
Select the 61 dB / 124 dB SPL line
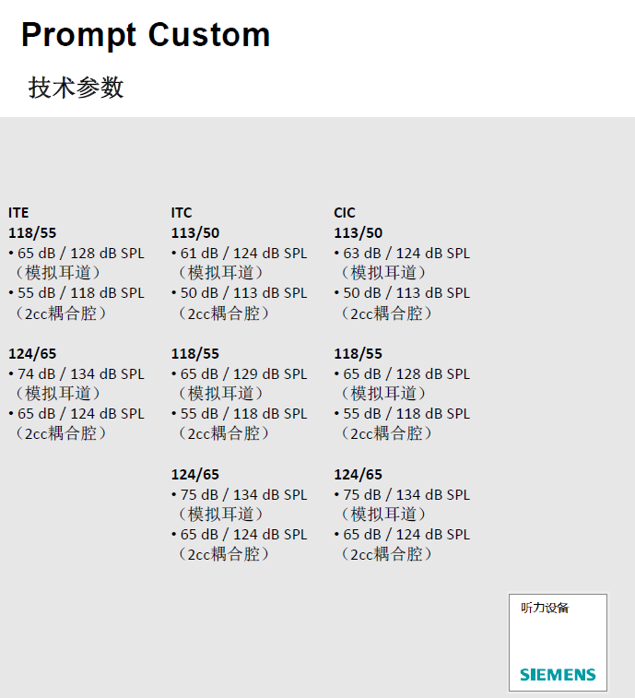click(x=243, y=254)
